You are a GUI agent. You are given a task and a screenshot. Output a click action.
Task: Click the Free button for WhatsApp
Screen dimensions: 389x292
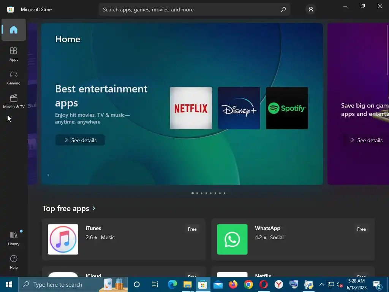tap(362, 229)
